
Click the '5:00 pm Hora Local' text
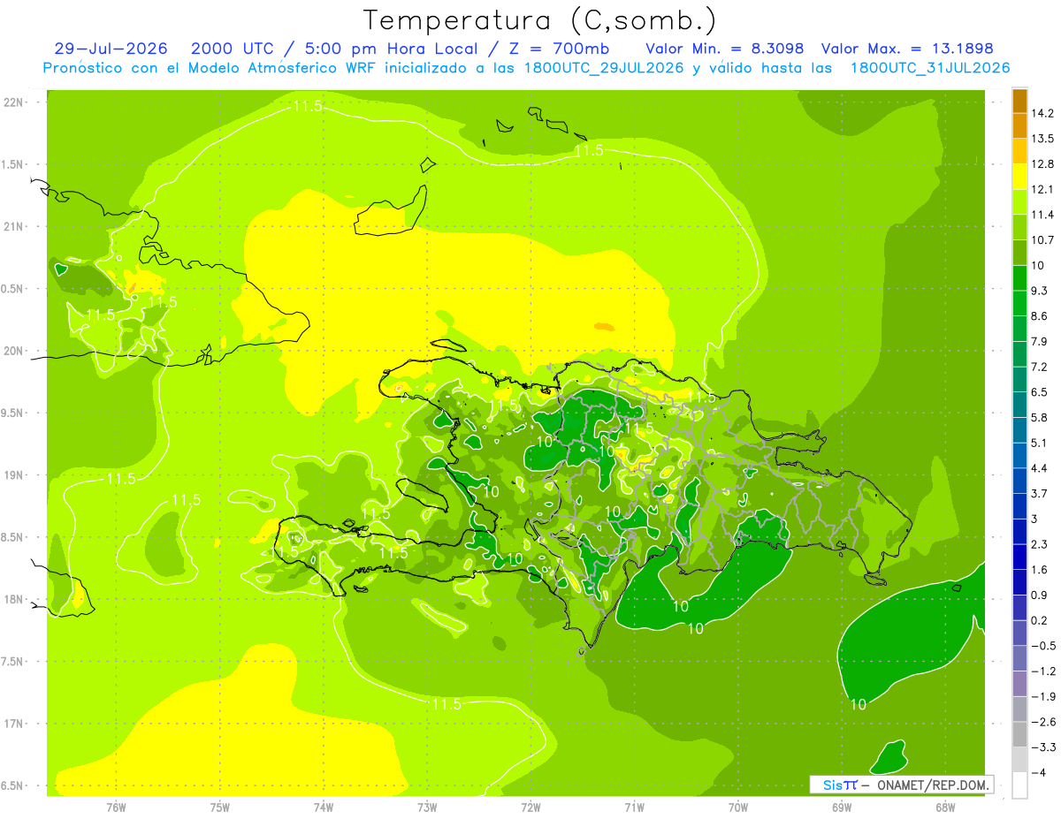392,48
